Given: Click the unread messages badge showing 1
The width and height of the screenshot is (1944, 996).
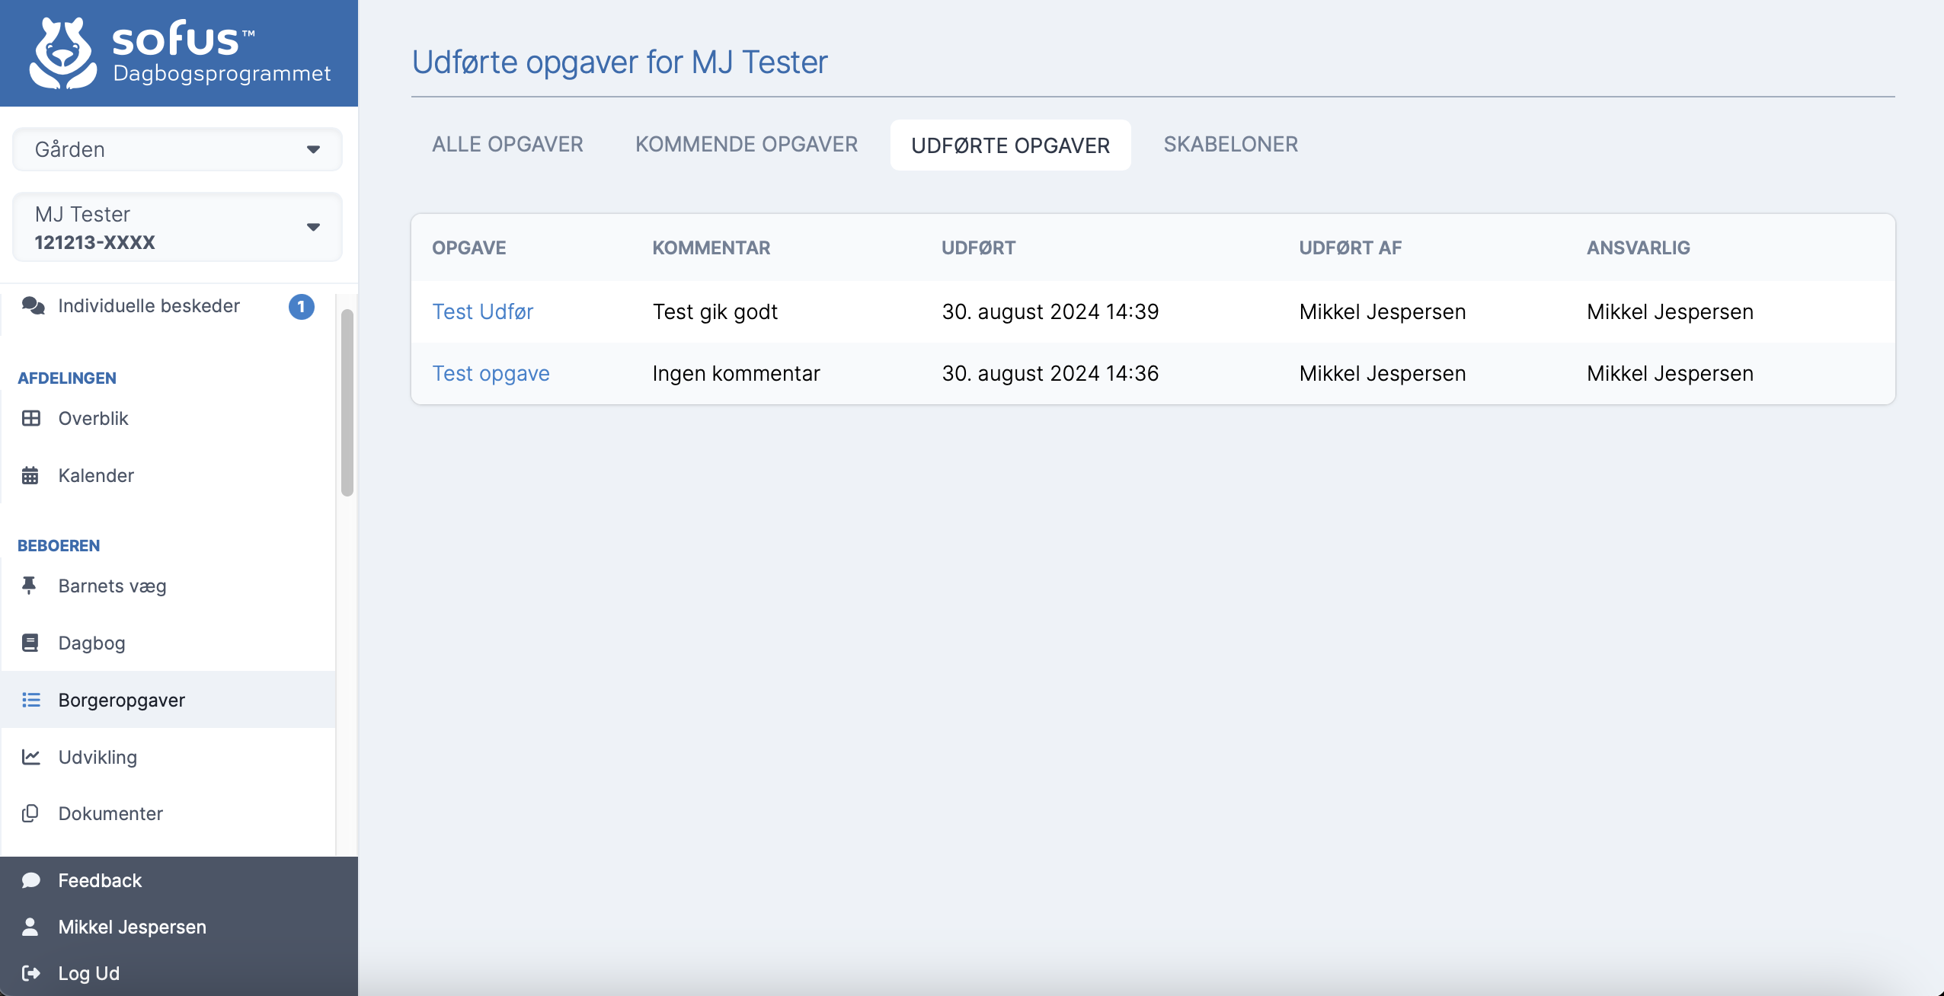Looking at the screenshot, I should coord(302,307).
